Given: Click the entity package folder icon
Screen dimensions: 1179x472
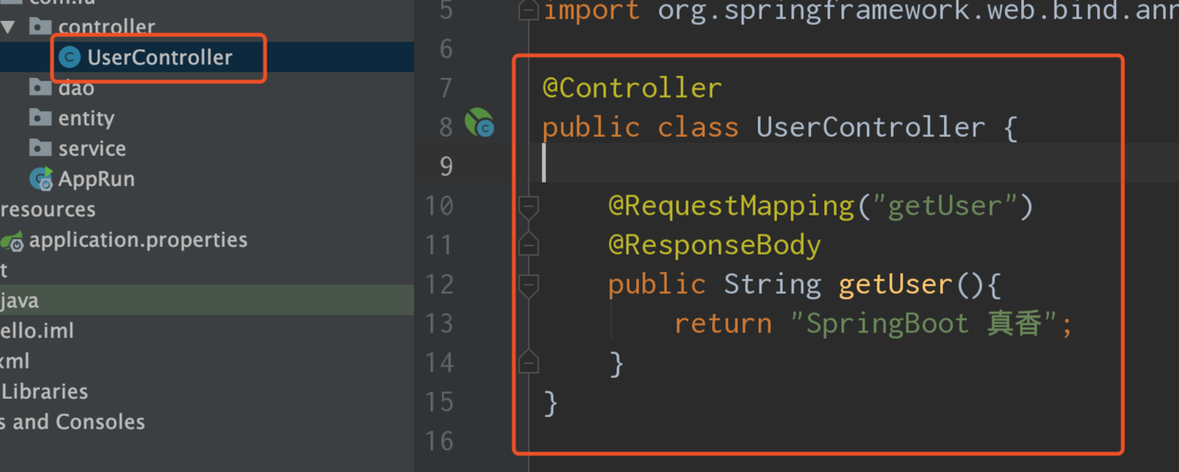Looking at the screenshot, I should point(41,118).
